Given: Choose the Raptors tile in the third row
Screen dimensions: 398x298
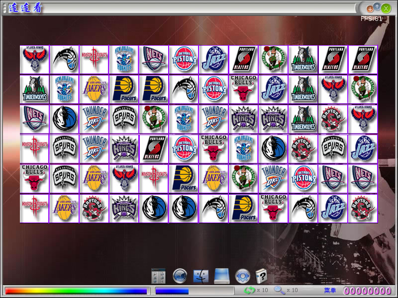Looking at the screenshot, I should pos(333,119).
